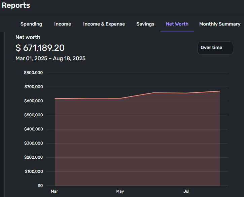Click the $800,000 y-axis label
This screenshot has height=197, width=244.
33,73
